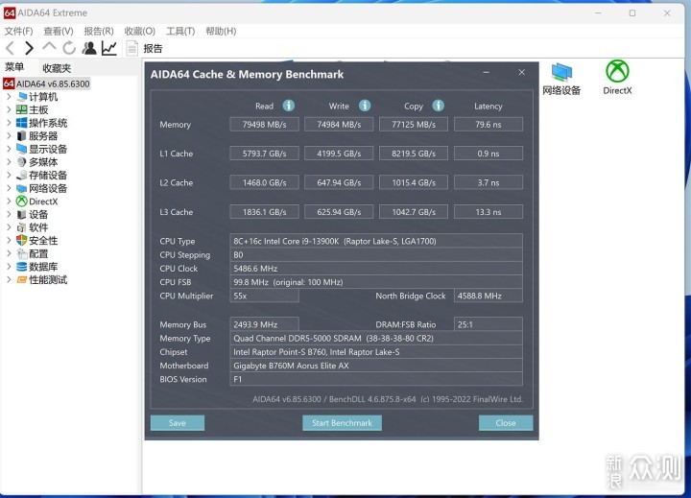Go up one level with up arrow

point(49,47)
